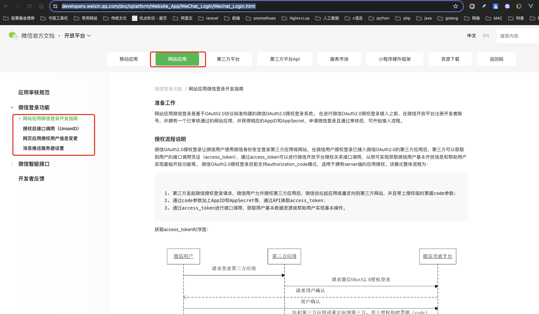Open c语言 bookmark folder
Viewport: 539px width, 314px height.
click(x=354, y=18)
